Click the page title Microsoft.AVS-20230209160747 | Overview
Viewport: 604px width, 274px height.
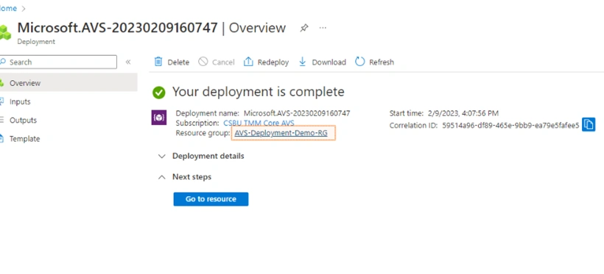click(152, 28)
